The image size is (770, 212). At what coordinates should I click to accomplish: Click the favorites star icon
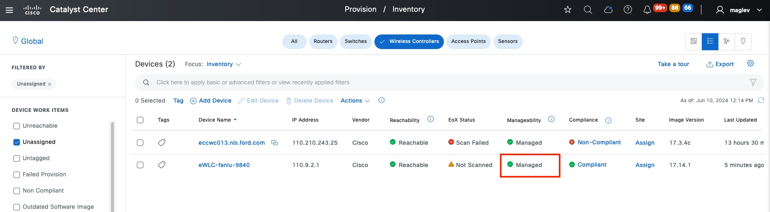click(568, 10)
